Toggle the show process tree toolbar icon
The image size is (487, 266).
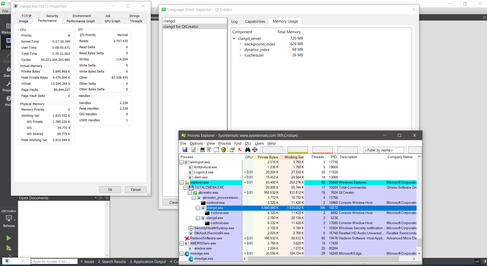(x=209, y=150)
